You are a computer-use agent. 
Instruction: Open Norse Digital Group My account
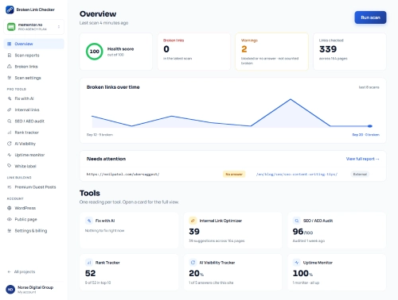[33, 290]
